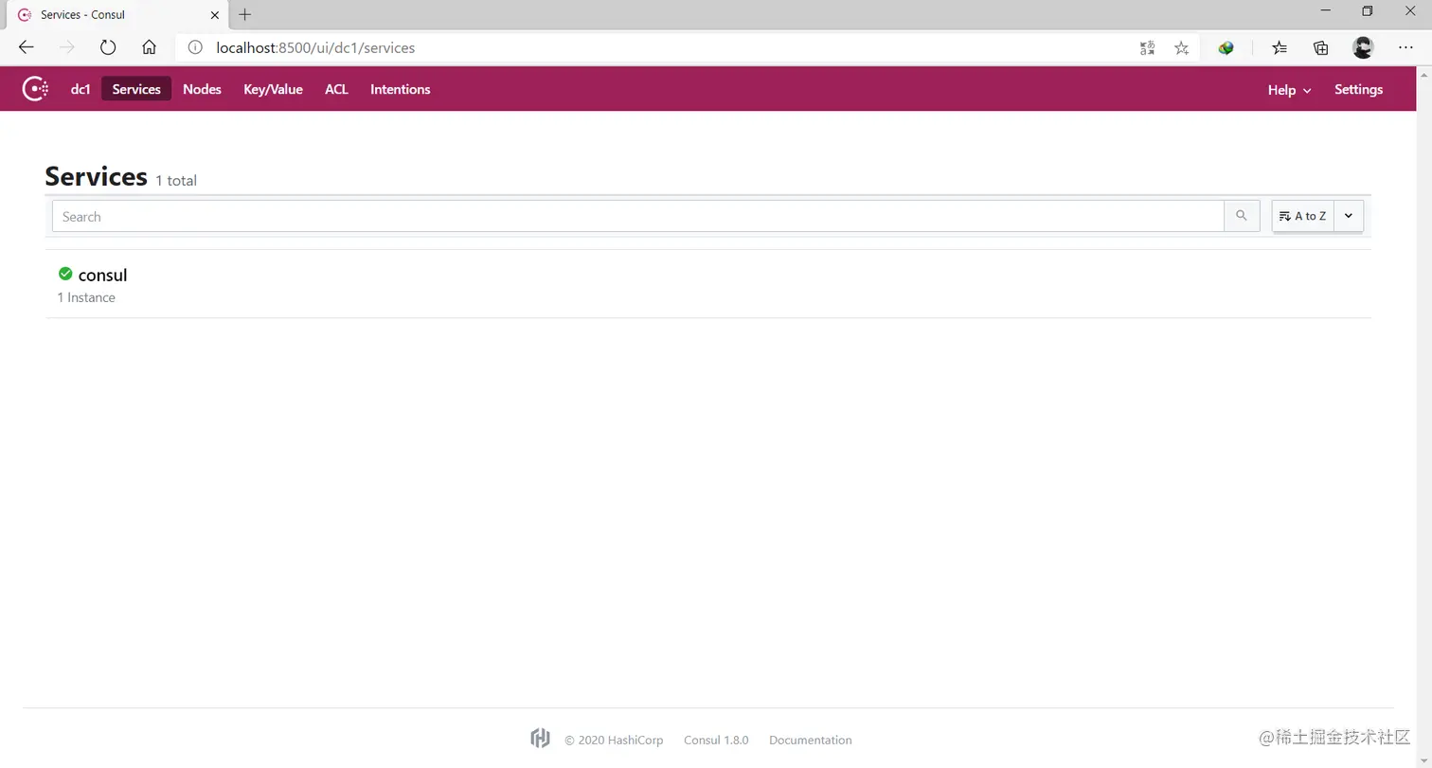Reload the page with refresh icon
Image resolution: width=1432 pixels, height=768 pixels.
pyautogui.click(x=108, y=47)
